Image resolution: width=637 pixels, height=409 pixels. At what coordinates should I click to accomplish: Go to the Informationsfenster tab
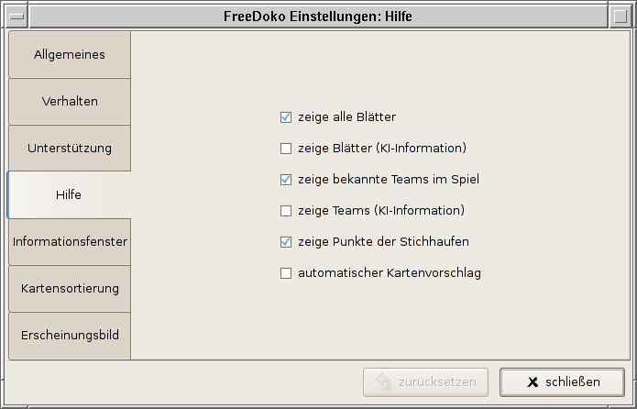70,242
